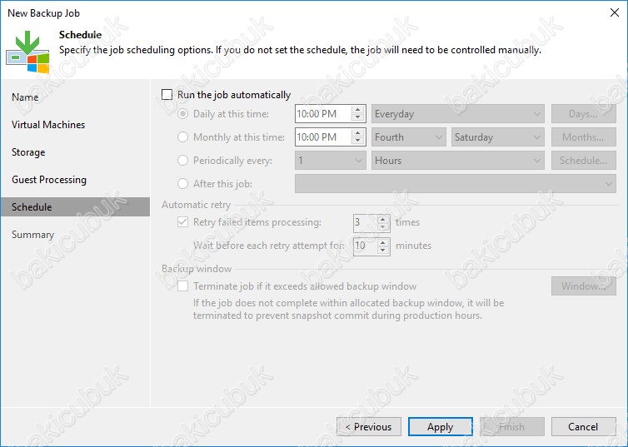Click the backup job wizard icon
The image size is (628, 447).
point(28,52)
